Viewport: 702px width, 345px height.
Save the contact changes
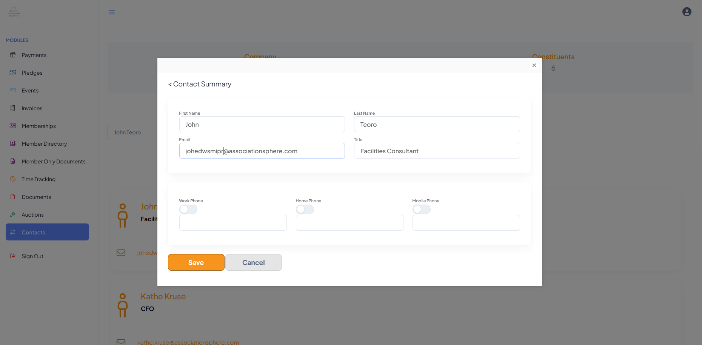(196, 262)
